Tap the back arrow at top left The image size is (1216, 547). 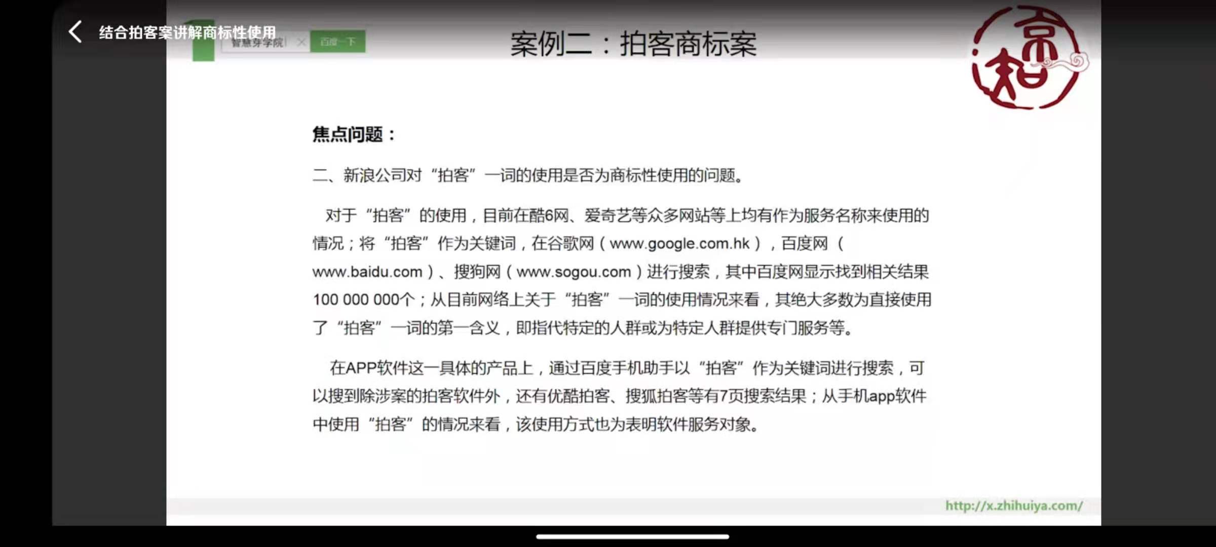point(75,32)
